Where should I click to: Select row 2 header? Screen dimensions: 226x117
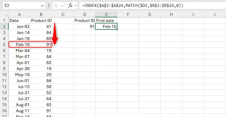tap(4, 26)
